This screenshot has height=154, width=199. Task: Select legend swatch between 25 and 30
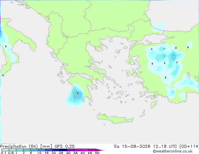click(63, 150)
